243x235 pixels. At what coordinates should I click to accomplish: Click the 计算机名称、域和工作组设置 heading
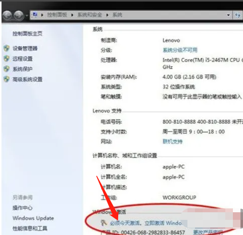tap(125, 155)
